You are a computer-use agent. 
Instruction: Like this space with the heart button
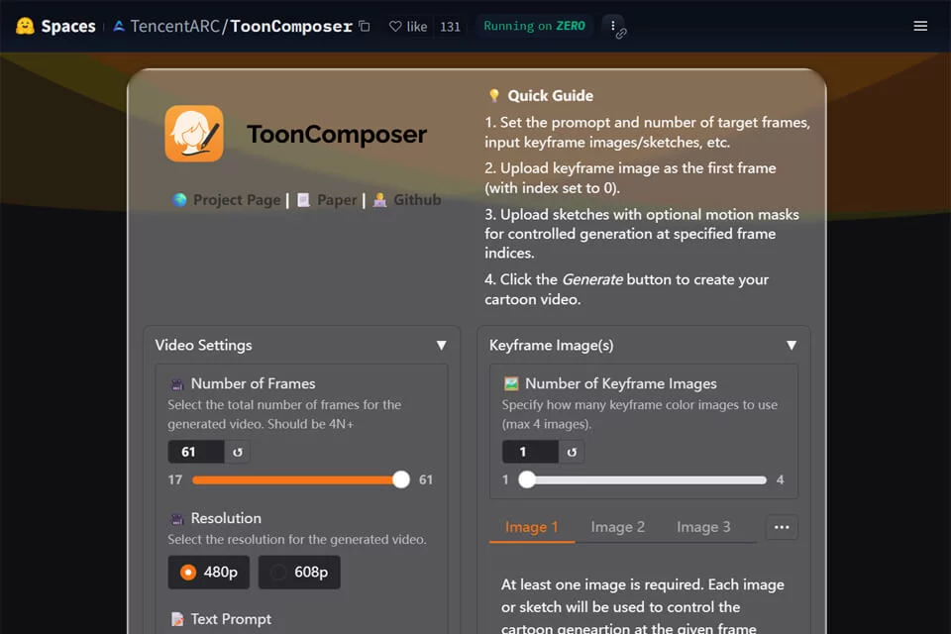(x=408, y=26)
